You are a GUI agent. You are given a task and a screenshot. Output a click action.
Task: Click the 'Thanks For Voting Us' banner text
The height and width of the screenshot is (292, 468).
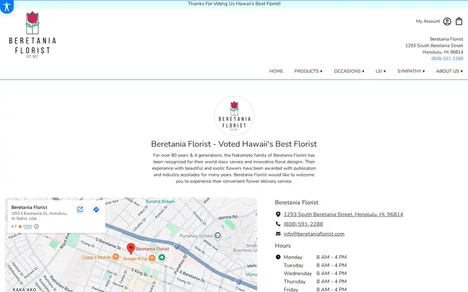[x=234, y=4]
